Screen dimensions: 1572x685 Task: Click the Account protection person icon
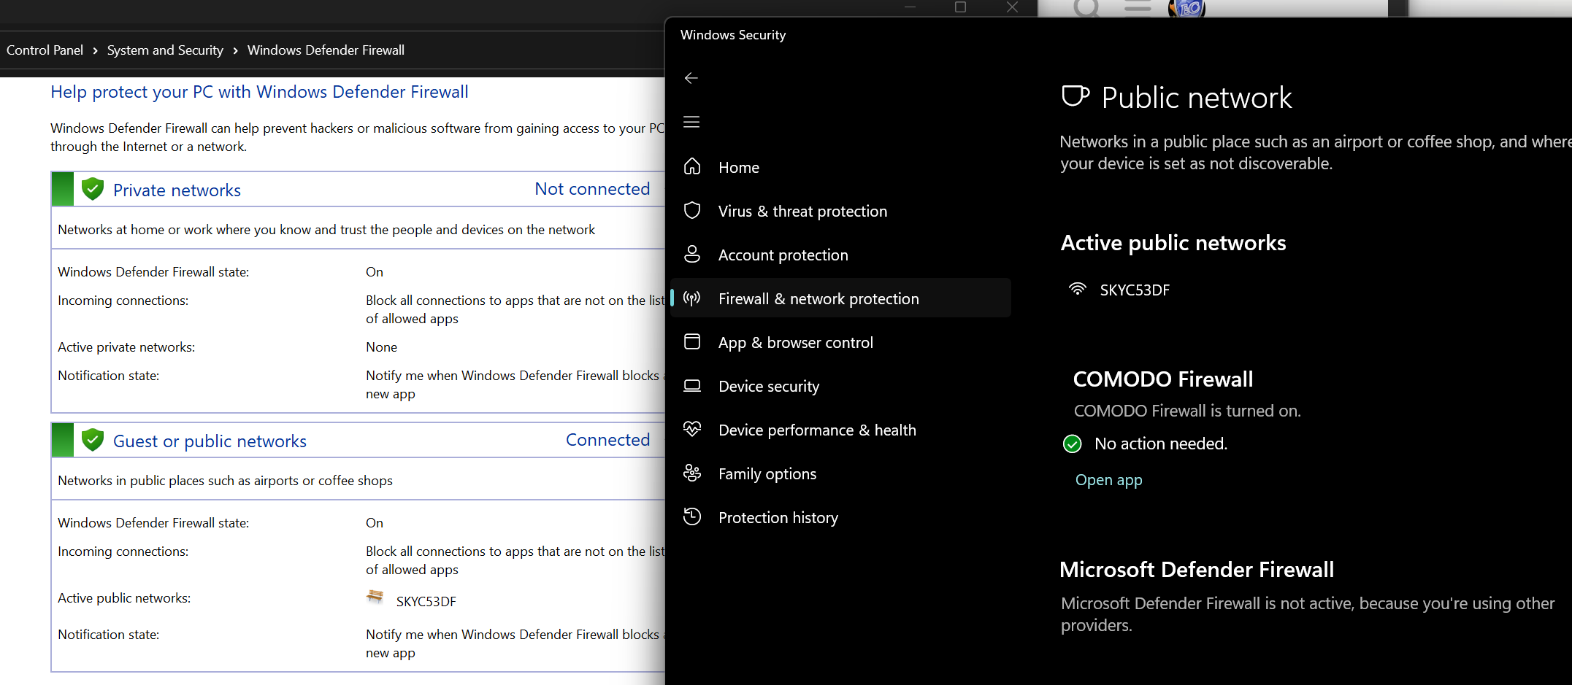[692, 255]
